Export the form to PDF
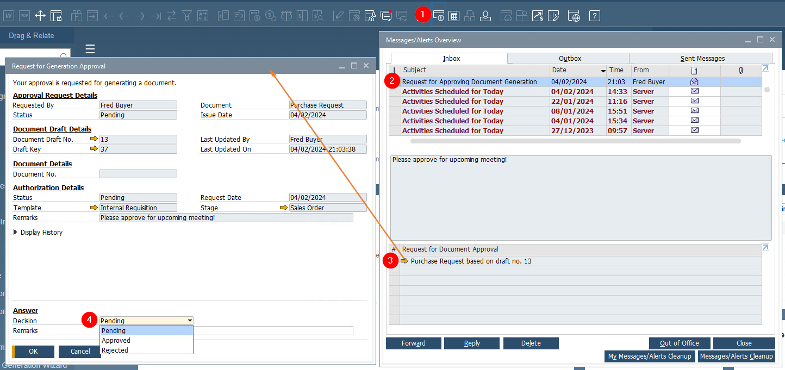This screenshot has width=785, height=370. click(x=24, y=15)
